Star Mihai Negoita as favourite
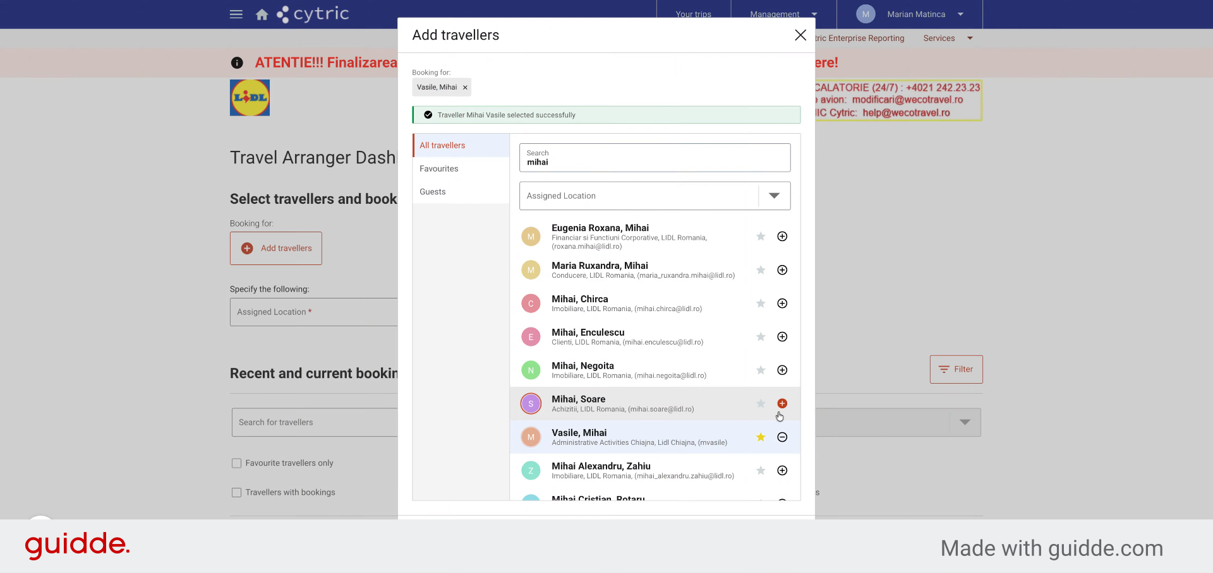The image size is (1213, 573). click(761, 370)
